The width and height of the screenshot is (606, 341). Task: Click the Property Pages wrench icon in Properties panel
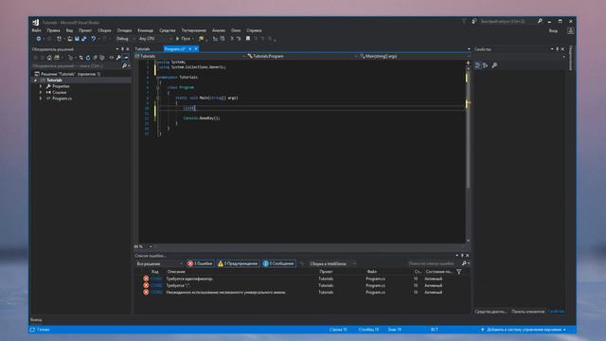494,65
